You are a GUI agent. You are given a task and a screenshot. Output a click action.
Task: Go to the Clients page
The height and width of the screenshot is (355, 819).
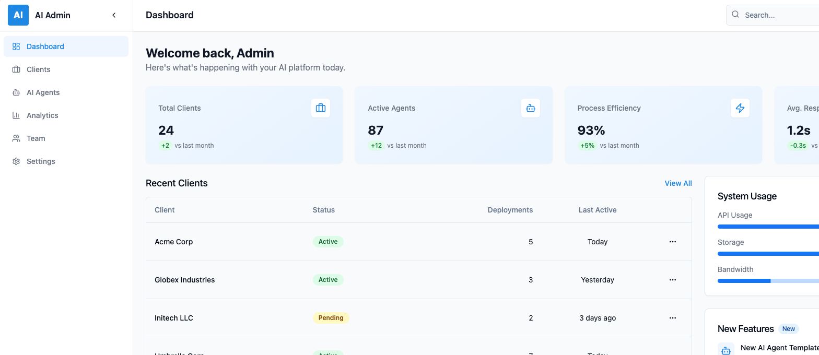[66, 69]
